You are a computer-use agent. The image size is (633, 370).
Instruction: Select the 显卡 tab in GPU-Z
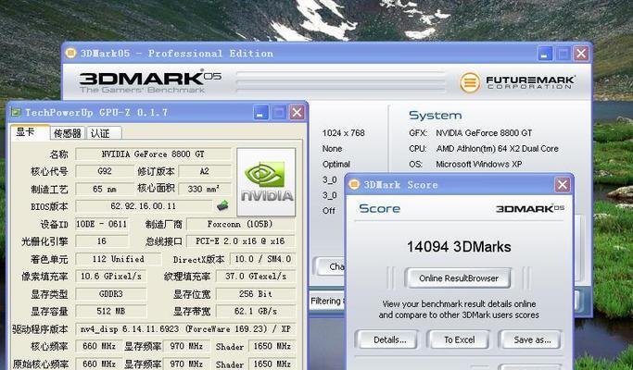coord(30,132)
